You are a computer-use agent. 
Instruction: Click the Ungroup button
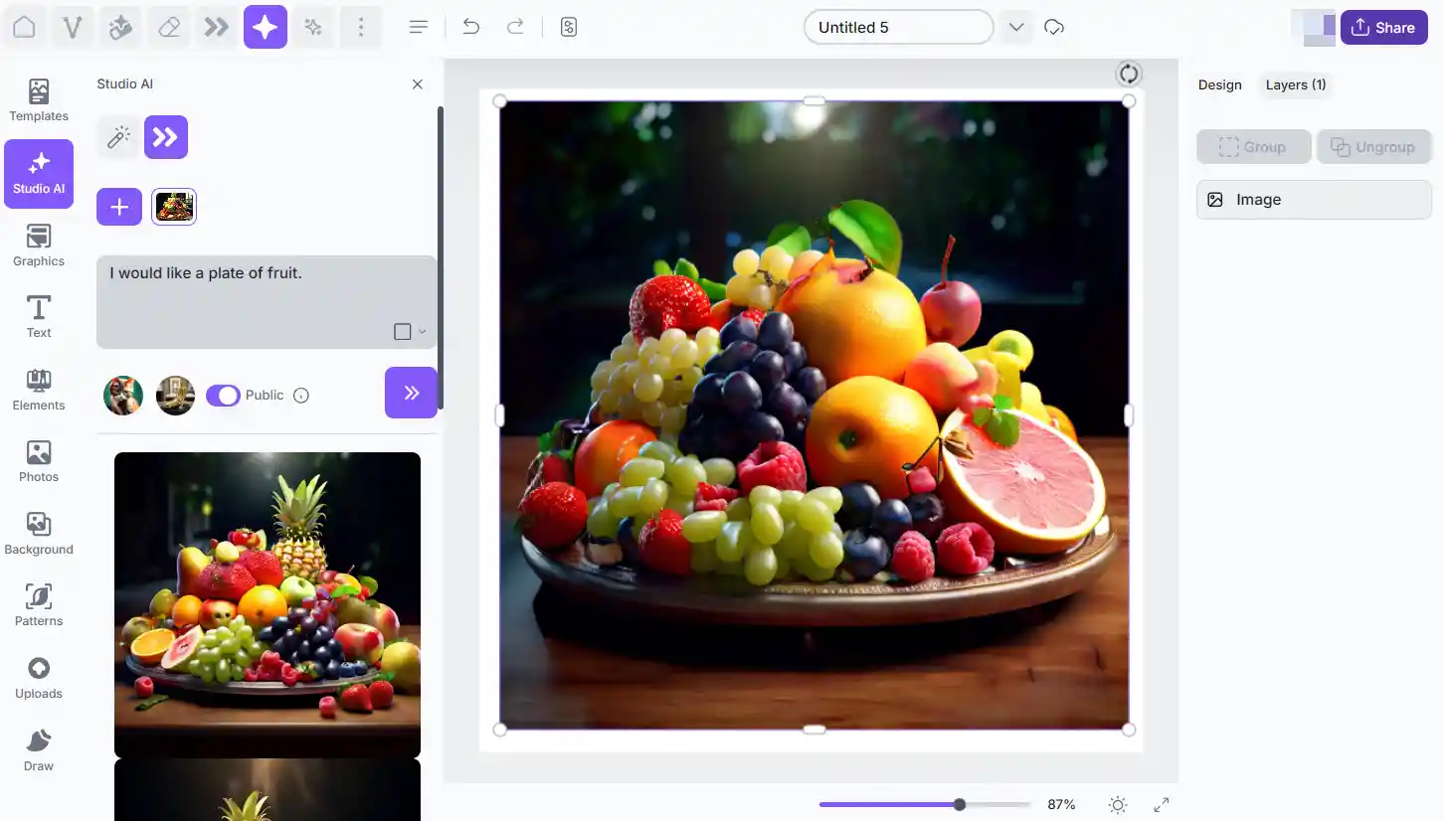(x=1373, y=147)
